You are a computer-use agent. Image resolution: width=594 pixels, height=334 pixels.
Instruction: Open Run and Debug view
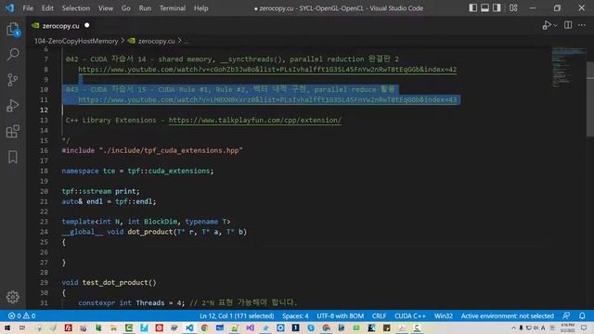point(13,106)
